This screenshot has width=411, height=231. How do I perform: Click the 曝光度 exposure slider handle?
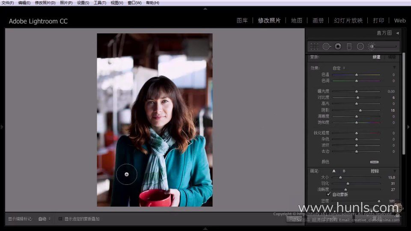pos(357,92)
